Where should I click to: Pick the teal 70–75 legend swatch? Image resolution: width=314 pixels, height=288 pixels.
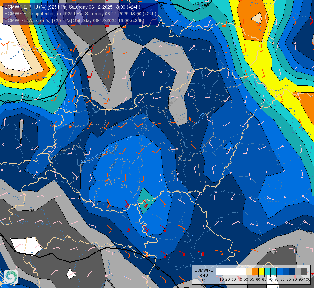274,271
